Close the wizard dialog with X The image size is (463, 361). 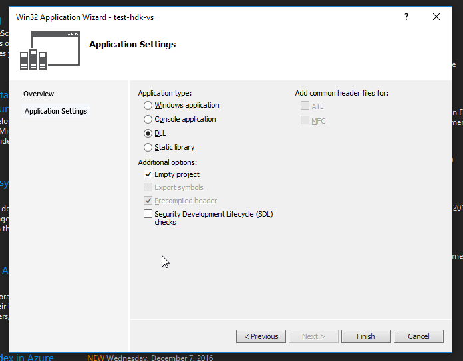pos(436,17)
